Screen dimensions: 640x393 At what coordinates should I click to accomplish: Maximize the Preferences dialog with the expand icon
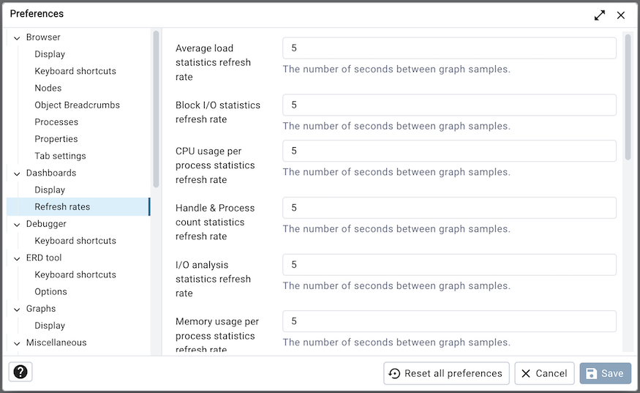pyautogui.click(x=600, y=15)
